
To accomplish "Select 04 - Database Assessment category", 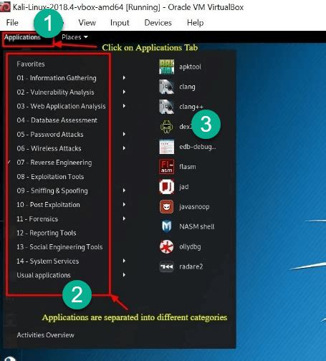I will 57,120.
